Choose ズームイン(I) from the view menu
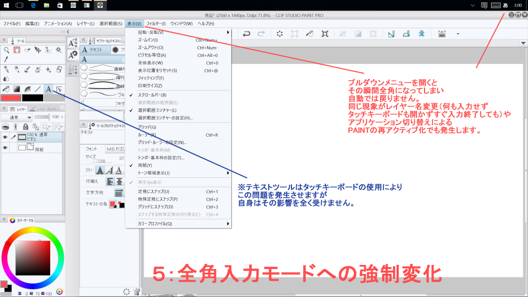The width and height of the screenshot is (528, 297). click(x=148, y=40)
